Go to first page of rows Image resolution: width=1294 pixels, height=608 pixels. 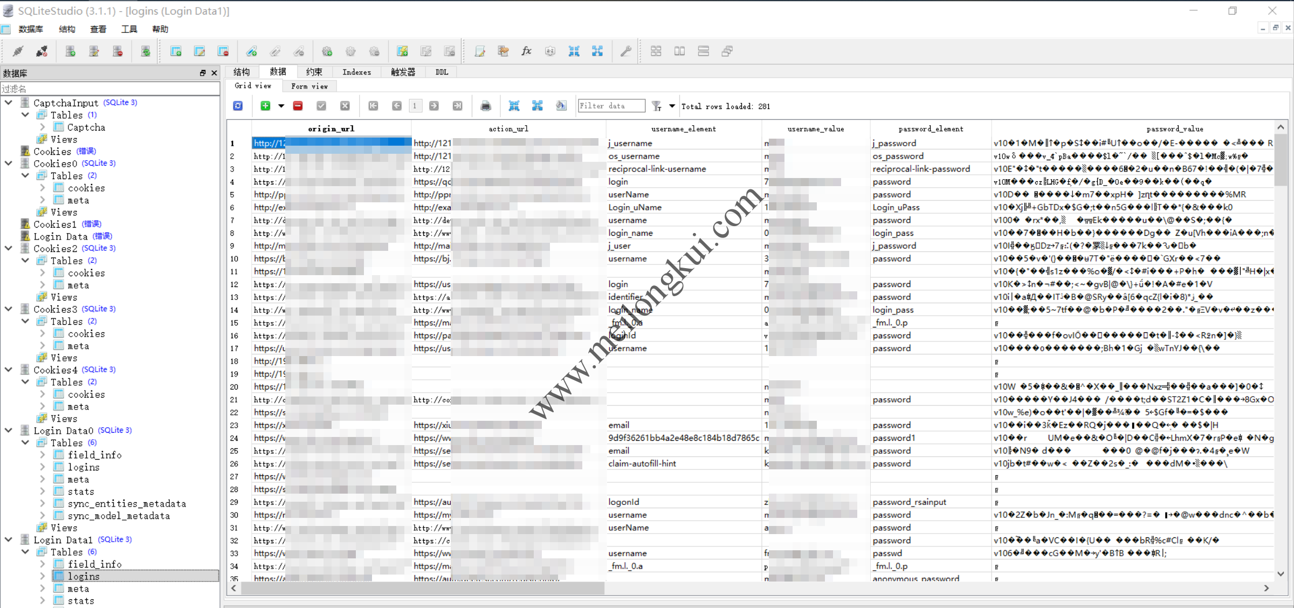tap(373, 106)
